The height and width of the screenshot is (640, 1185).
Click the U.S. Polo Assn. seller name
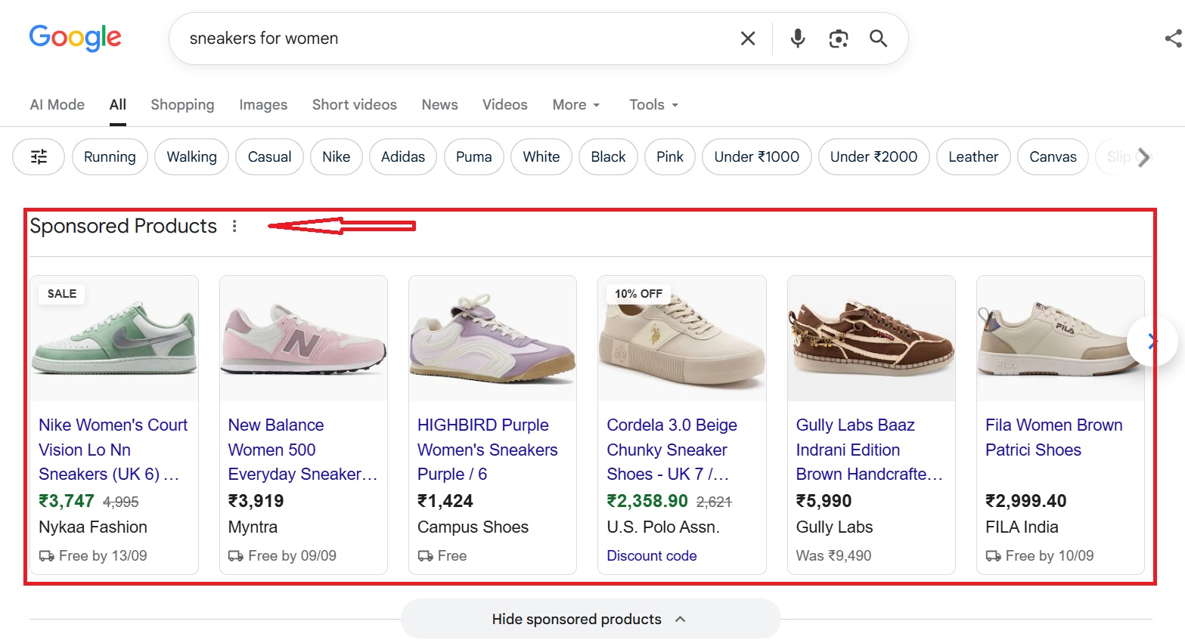click(x=663, y=527)
